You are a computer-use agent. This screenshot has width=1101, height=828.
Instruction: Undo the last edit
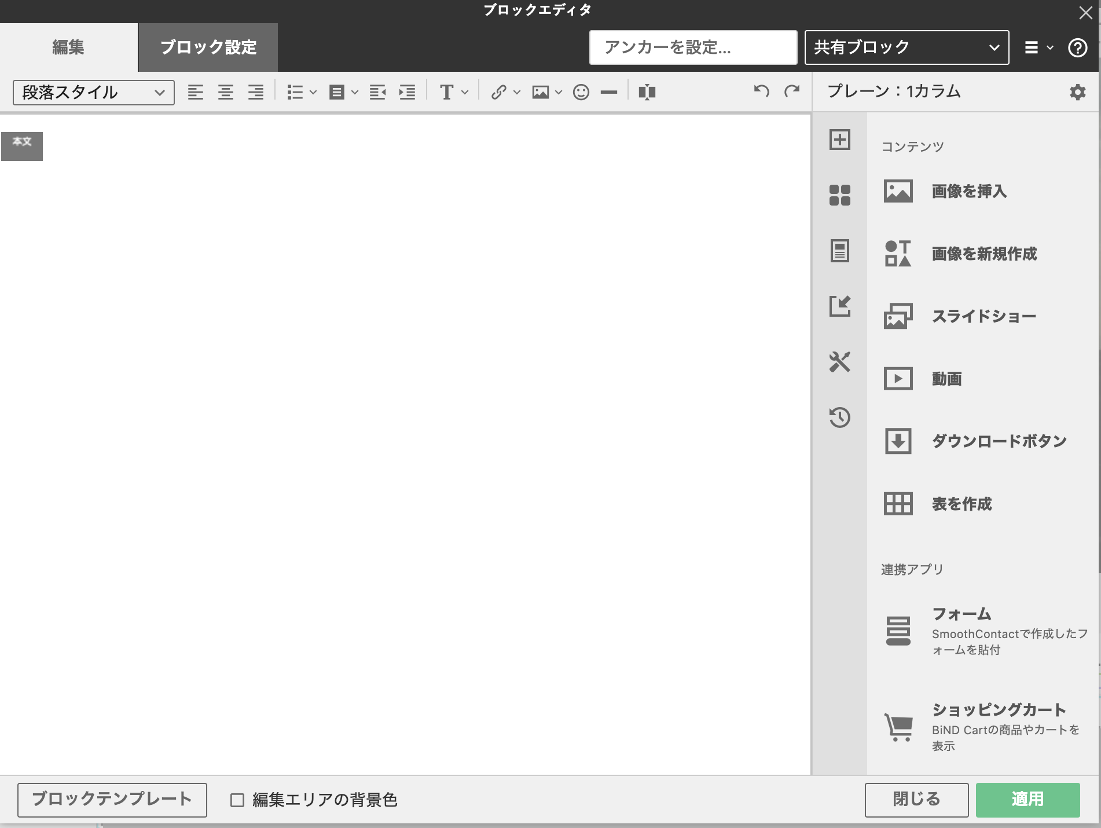tap(762, 91)
